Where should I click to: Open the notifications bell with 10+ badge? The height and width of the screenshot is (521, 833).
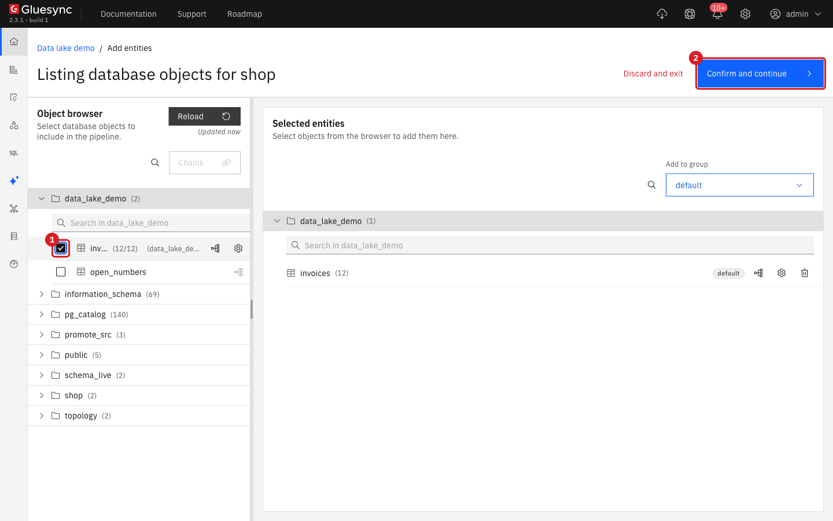point(717,14)
